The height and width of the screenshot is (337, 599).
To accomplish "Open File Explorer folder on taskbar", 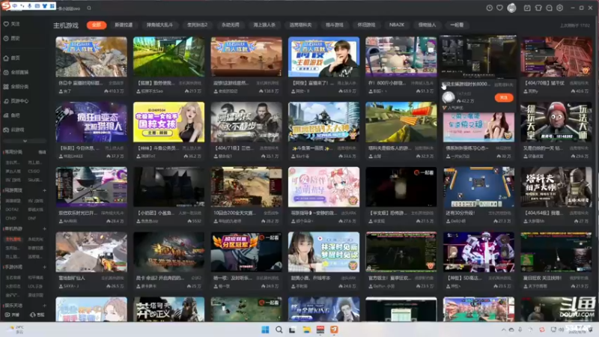I will coord(307,330).
